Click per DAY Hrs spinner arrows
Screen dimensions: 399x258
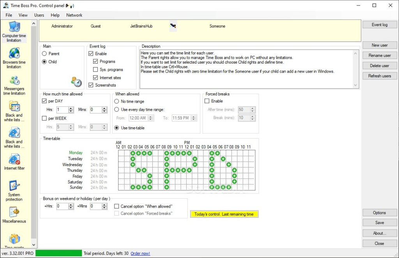click(71, 110)
